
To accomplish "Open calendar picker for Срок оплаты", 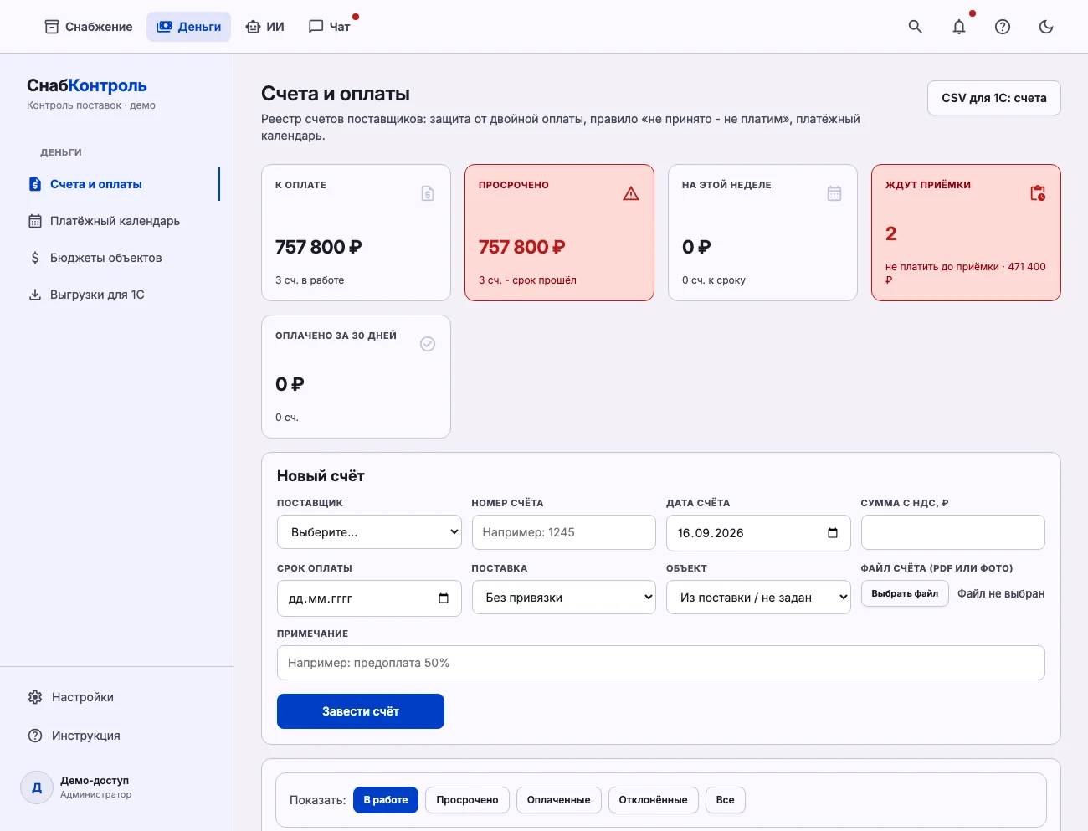I will pos(444,598).
